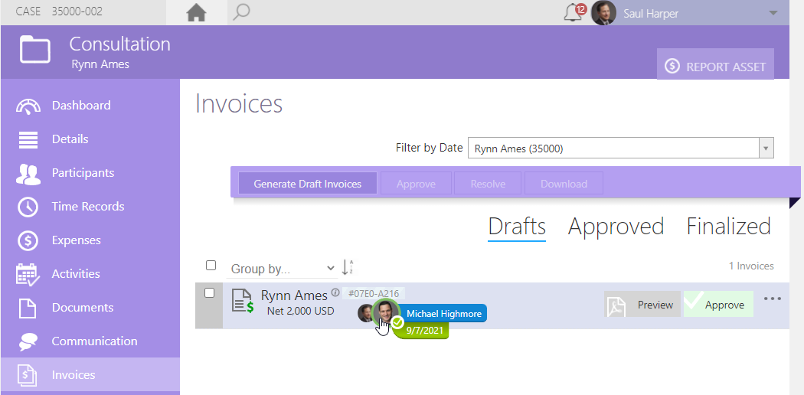Tick the Rynn Ames invoice checkbox
The height and width of the screenshot is (395, 804).
click(x=209, y=293)
